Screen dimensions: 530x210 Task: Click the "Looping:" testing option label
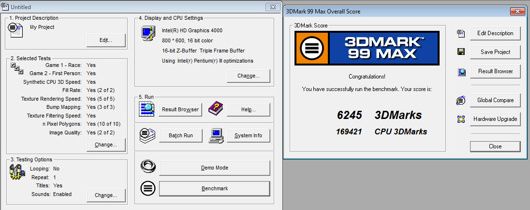[40, 169]
